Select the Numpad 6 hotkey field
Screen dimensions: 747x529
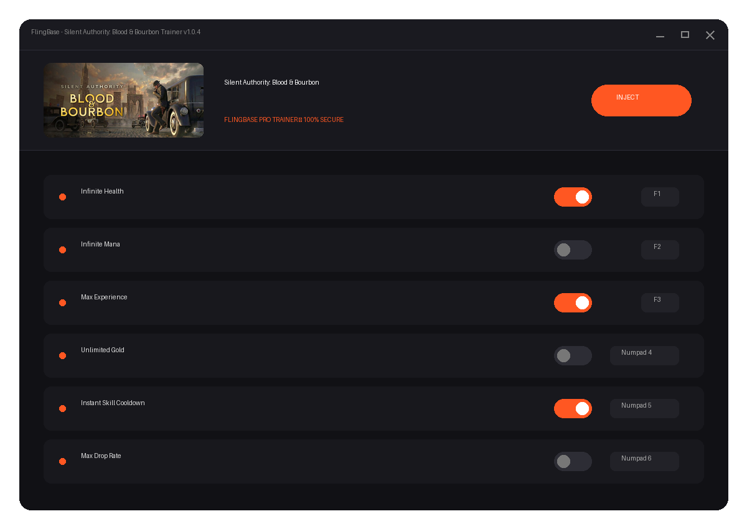[x=644, y=461]
